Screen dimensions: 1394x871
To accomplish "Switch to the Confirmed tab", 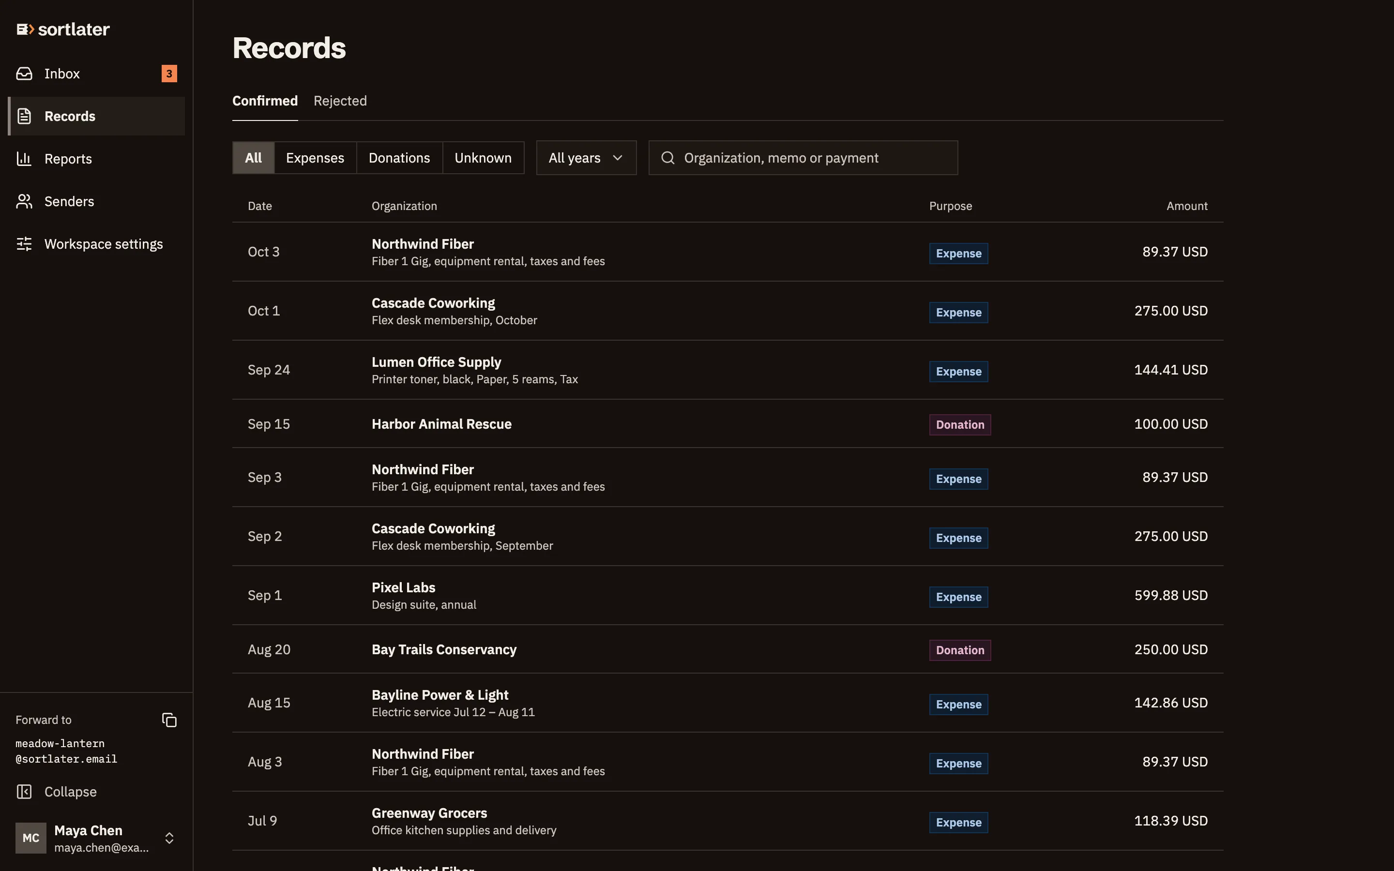I will (x=265, y=101).
